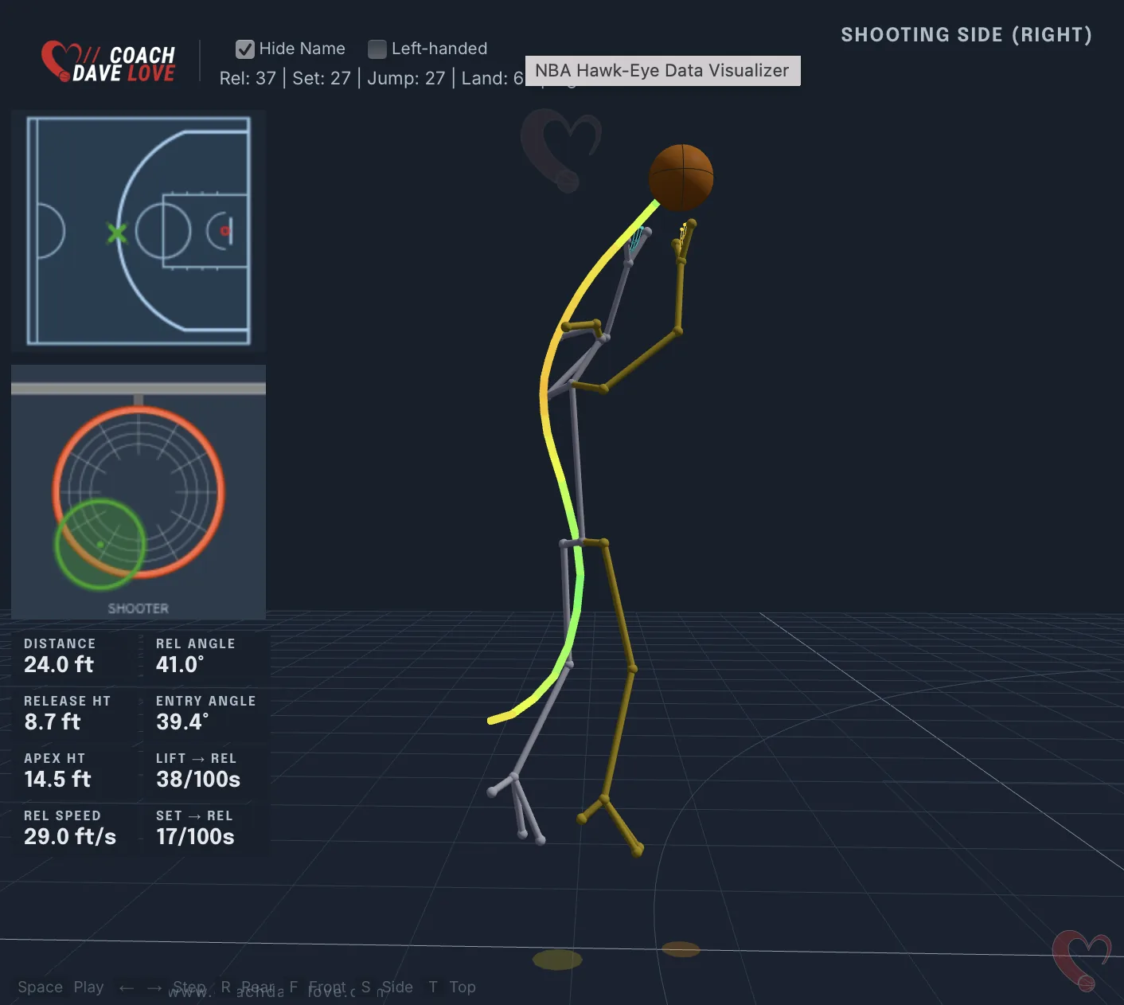
Task: Uncheck the Hide Name checkbox
Action: (245, 49)
